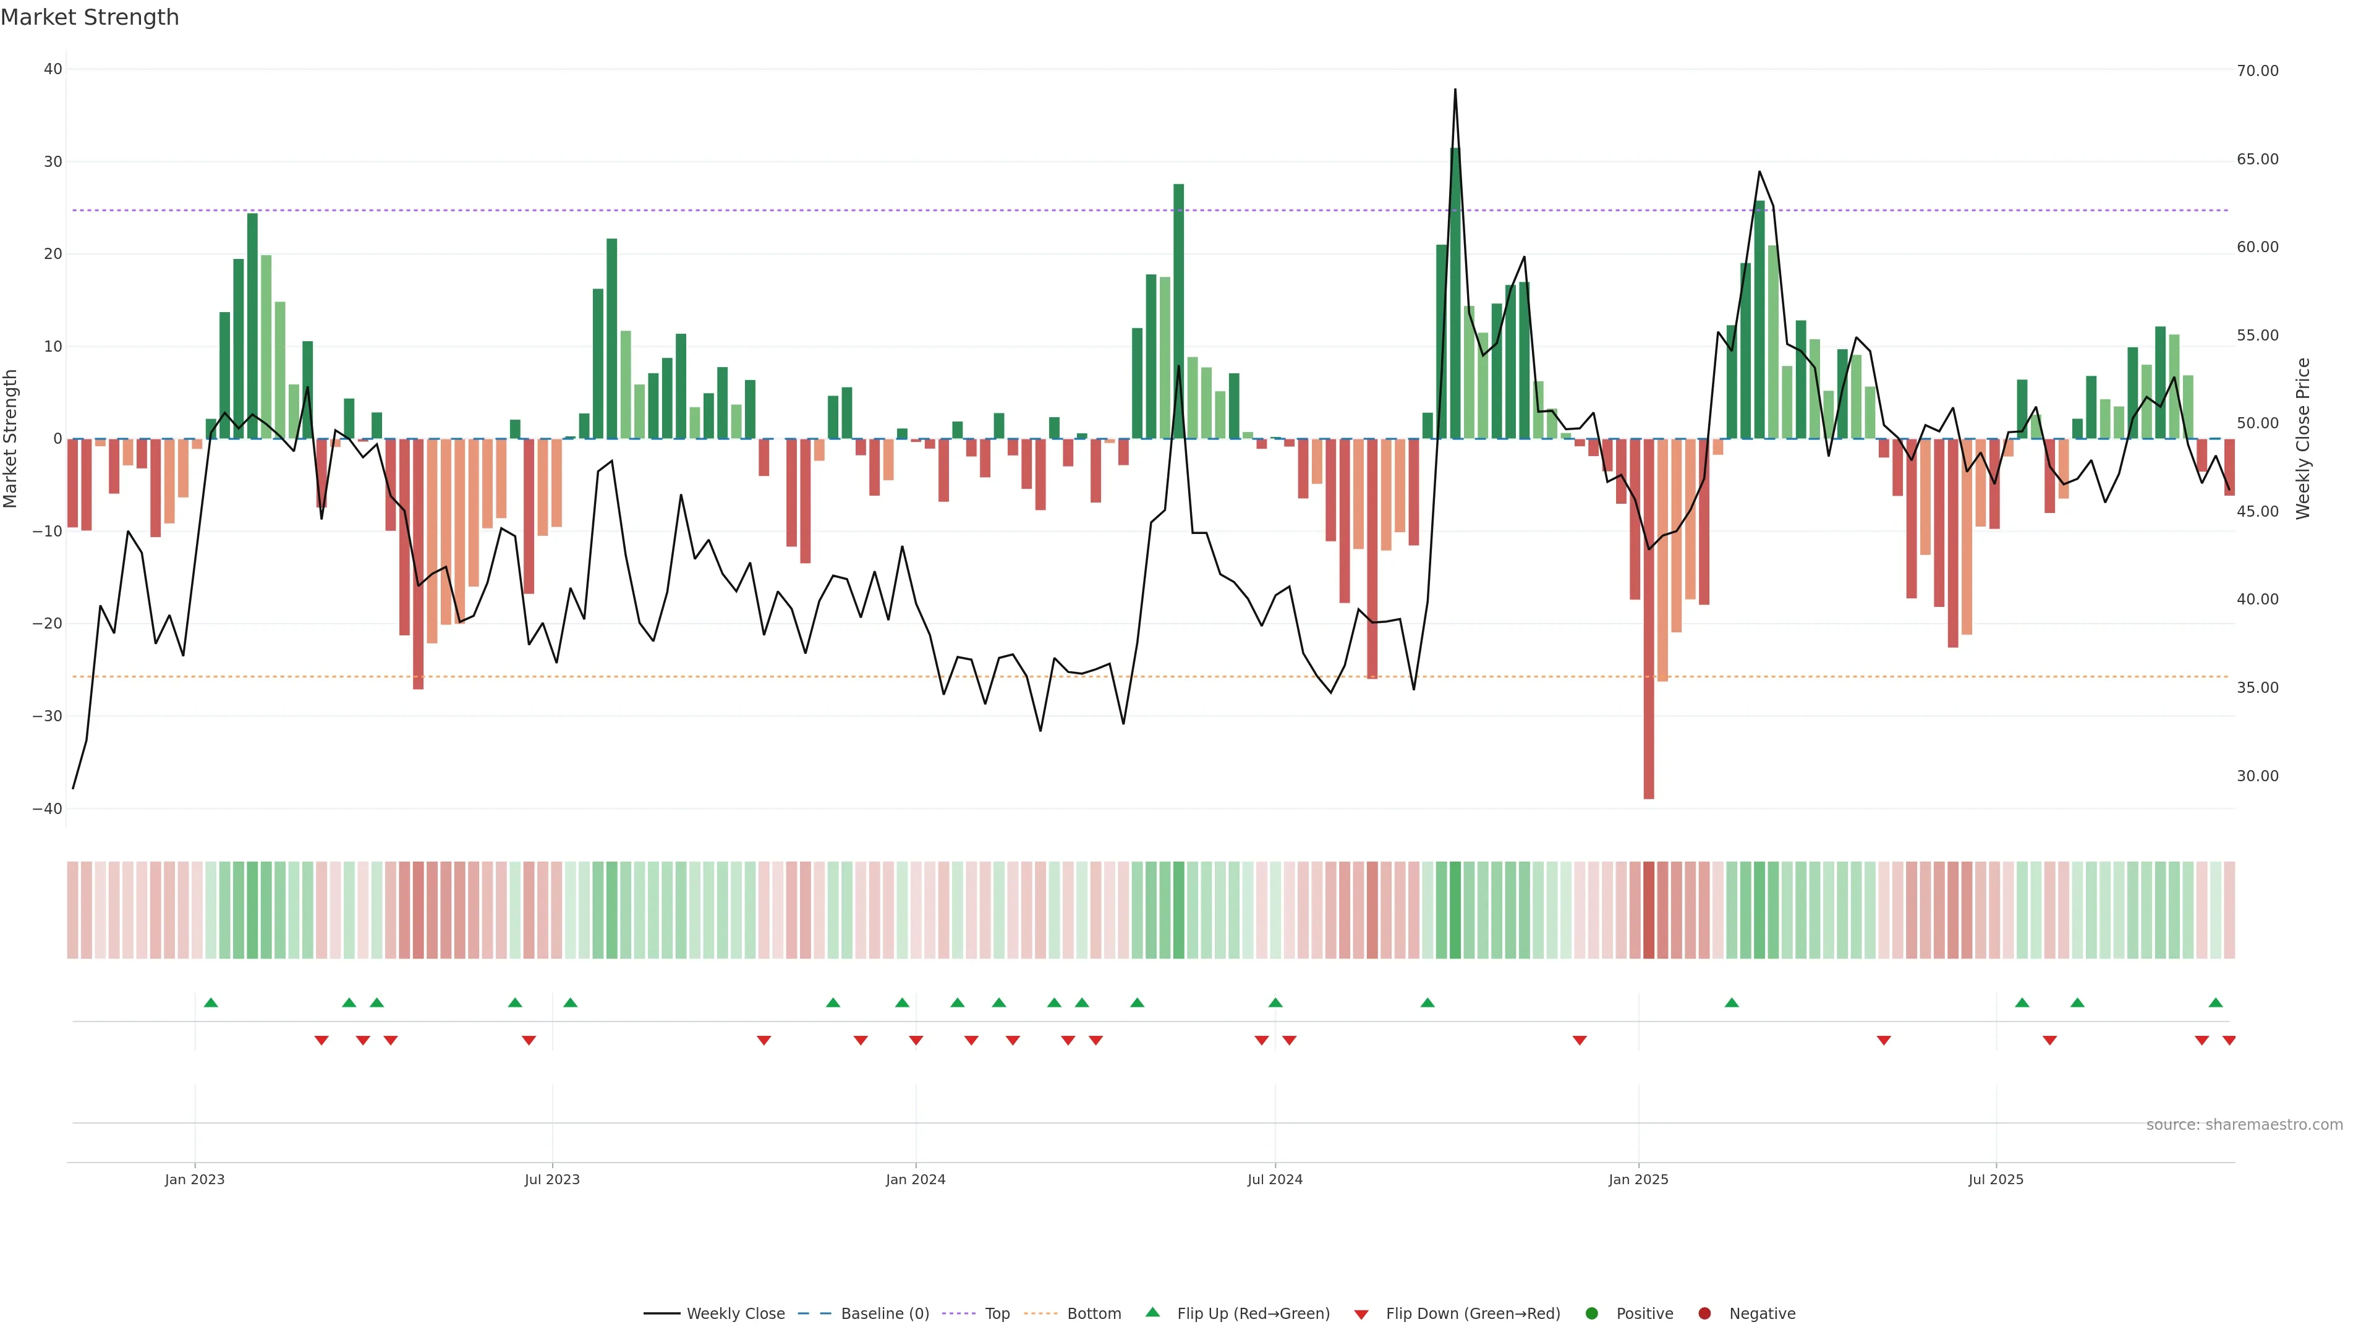Click the Flip Down red triangle legend icon
The height and width of the screenshot is (1335, 2374).
1361,1315
